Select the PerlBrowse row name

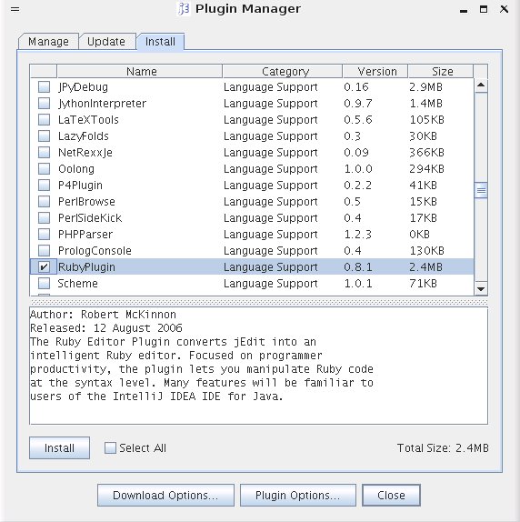(86, 201)
